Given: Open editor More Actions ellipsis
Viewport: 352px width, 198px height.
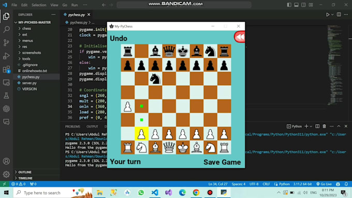Looking at the screenshot, I should coord(346,14).
